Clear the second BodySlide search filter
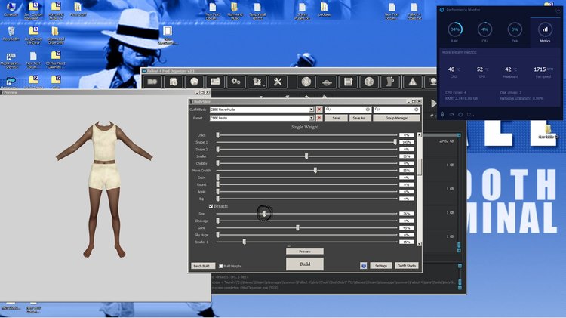 point(416,109)
